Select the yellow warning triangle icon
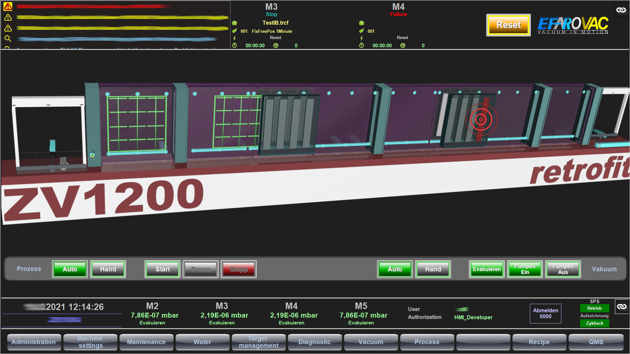Image resolution: width=630 pixels, height=354 pixels. click(8, 17)
